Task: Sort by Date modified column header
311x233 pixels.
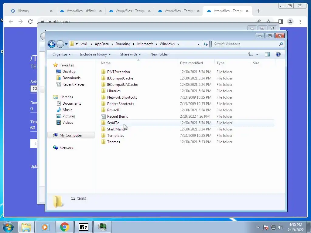Action: [x=191, y=63]
